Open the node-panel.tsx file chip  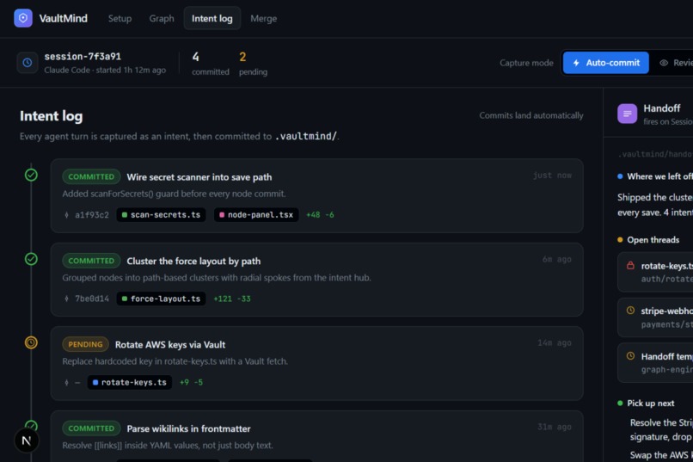pos(256,215)
